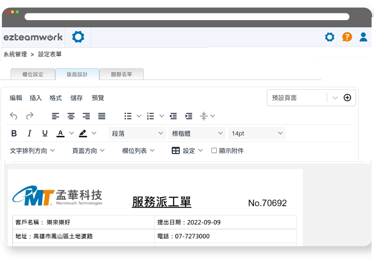
Task: Toggle underline formatting
Action: click(x=45, y=133)
